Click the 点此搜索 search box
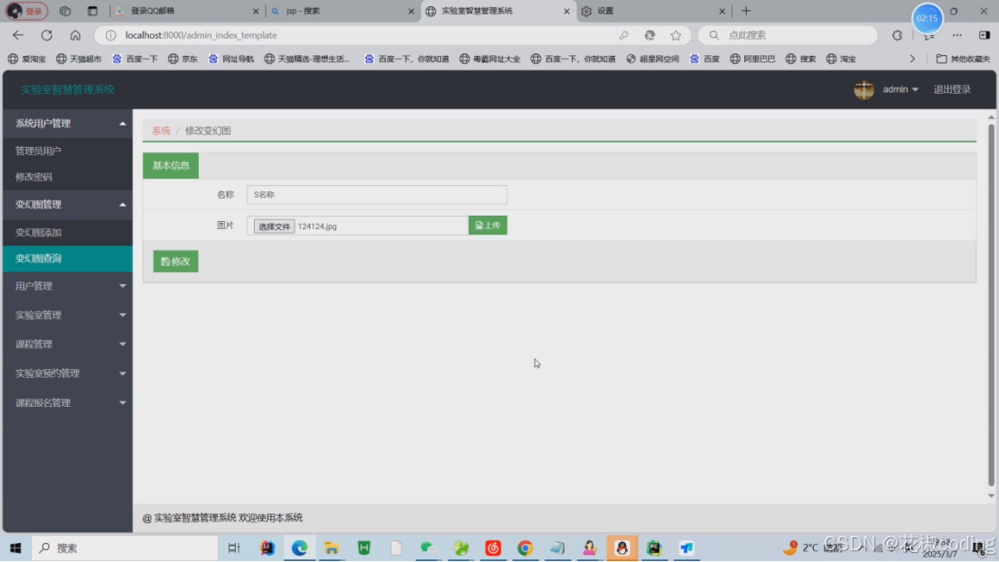The width and height of the screenshot is (999, 562). (789, 35)
